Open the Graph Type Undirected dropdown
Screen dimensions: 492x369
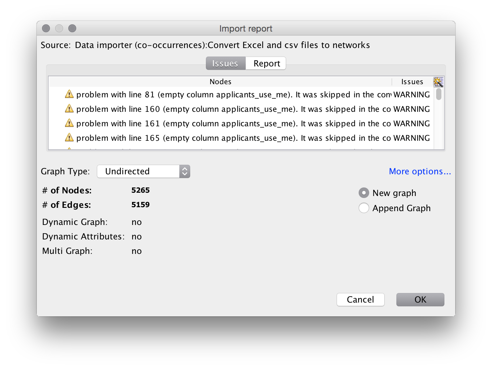pos(144,171)
